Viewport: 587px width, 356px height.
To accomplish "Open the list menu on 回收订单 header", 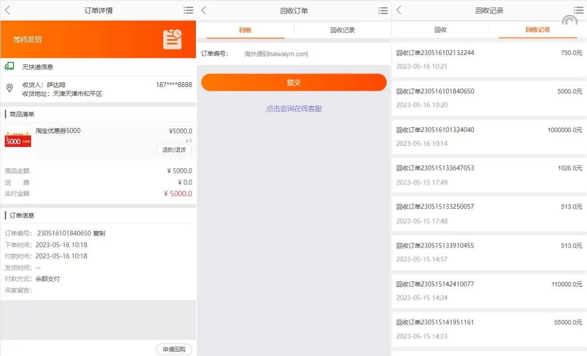I will [x=383, y=11].
